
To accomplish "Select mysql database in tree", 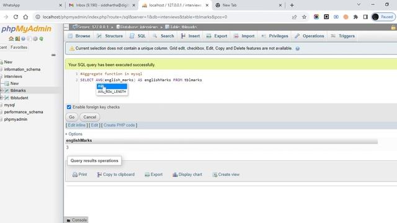I will tap(9, 105).
